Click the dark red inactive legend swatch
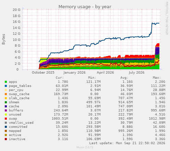This screenshot has height=151, width=170. 6,139
